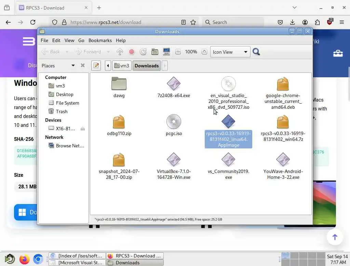Open Trash in Places sidebar

pos(62,111)
